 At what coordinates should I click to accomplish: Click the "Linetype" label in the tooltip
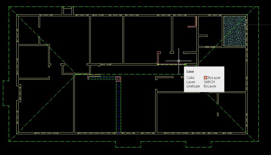[193, 86]
